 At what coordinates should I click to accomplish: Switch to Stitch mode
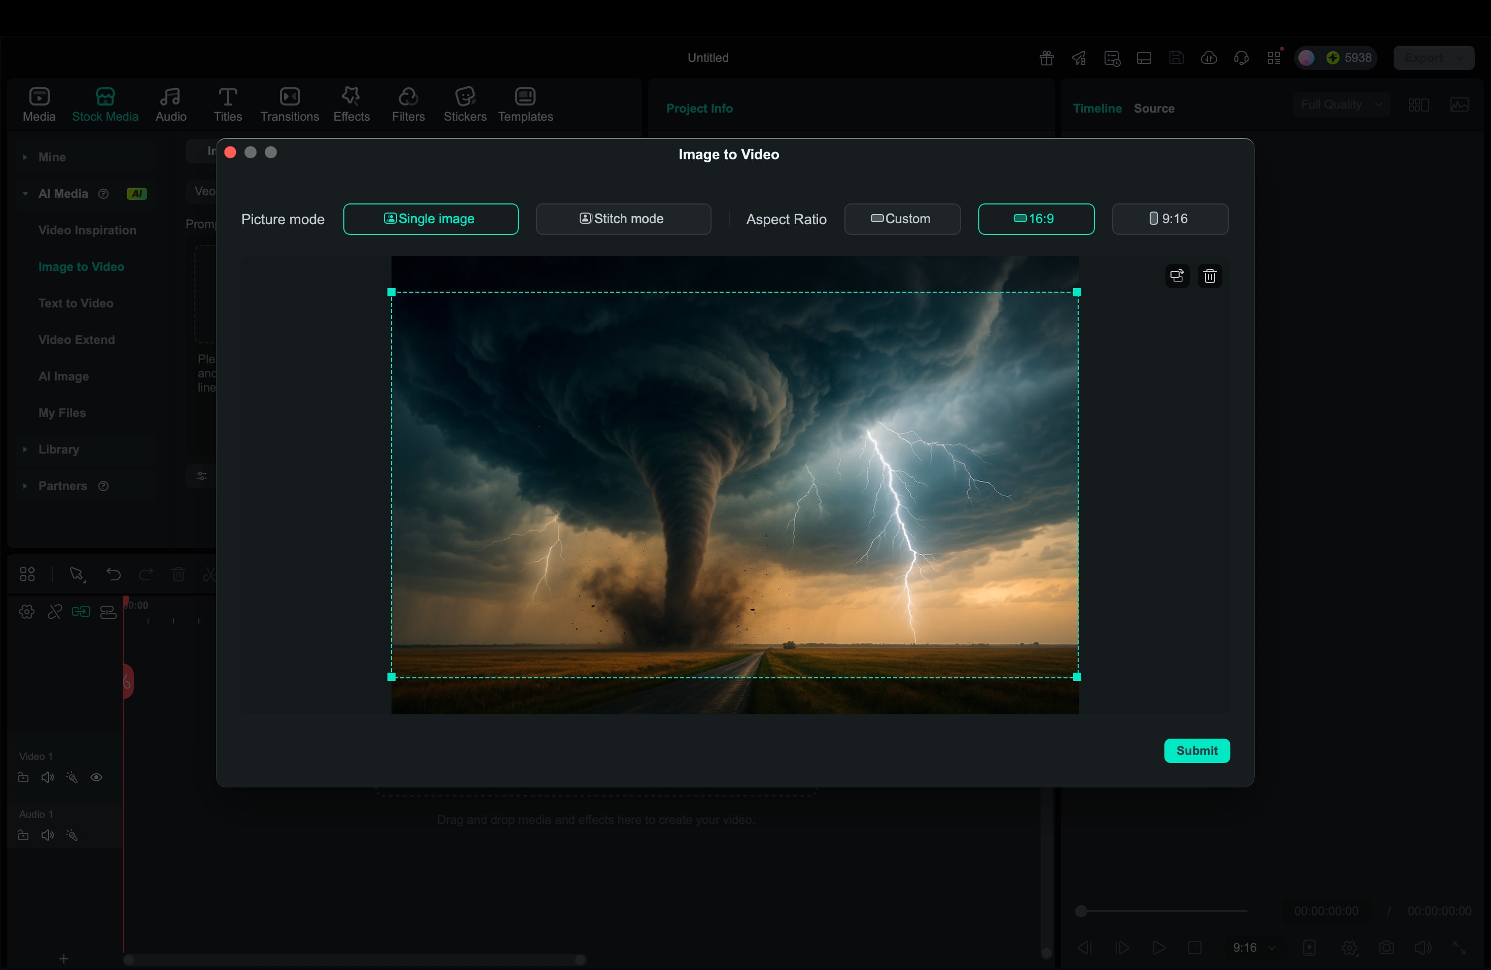pos(623,219)
